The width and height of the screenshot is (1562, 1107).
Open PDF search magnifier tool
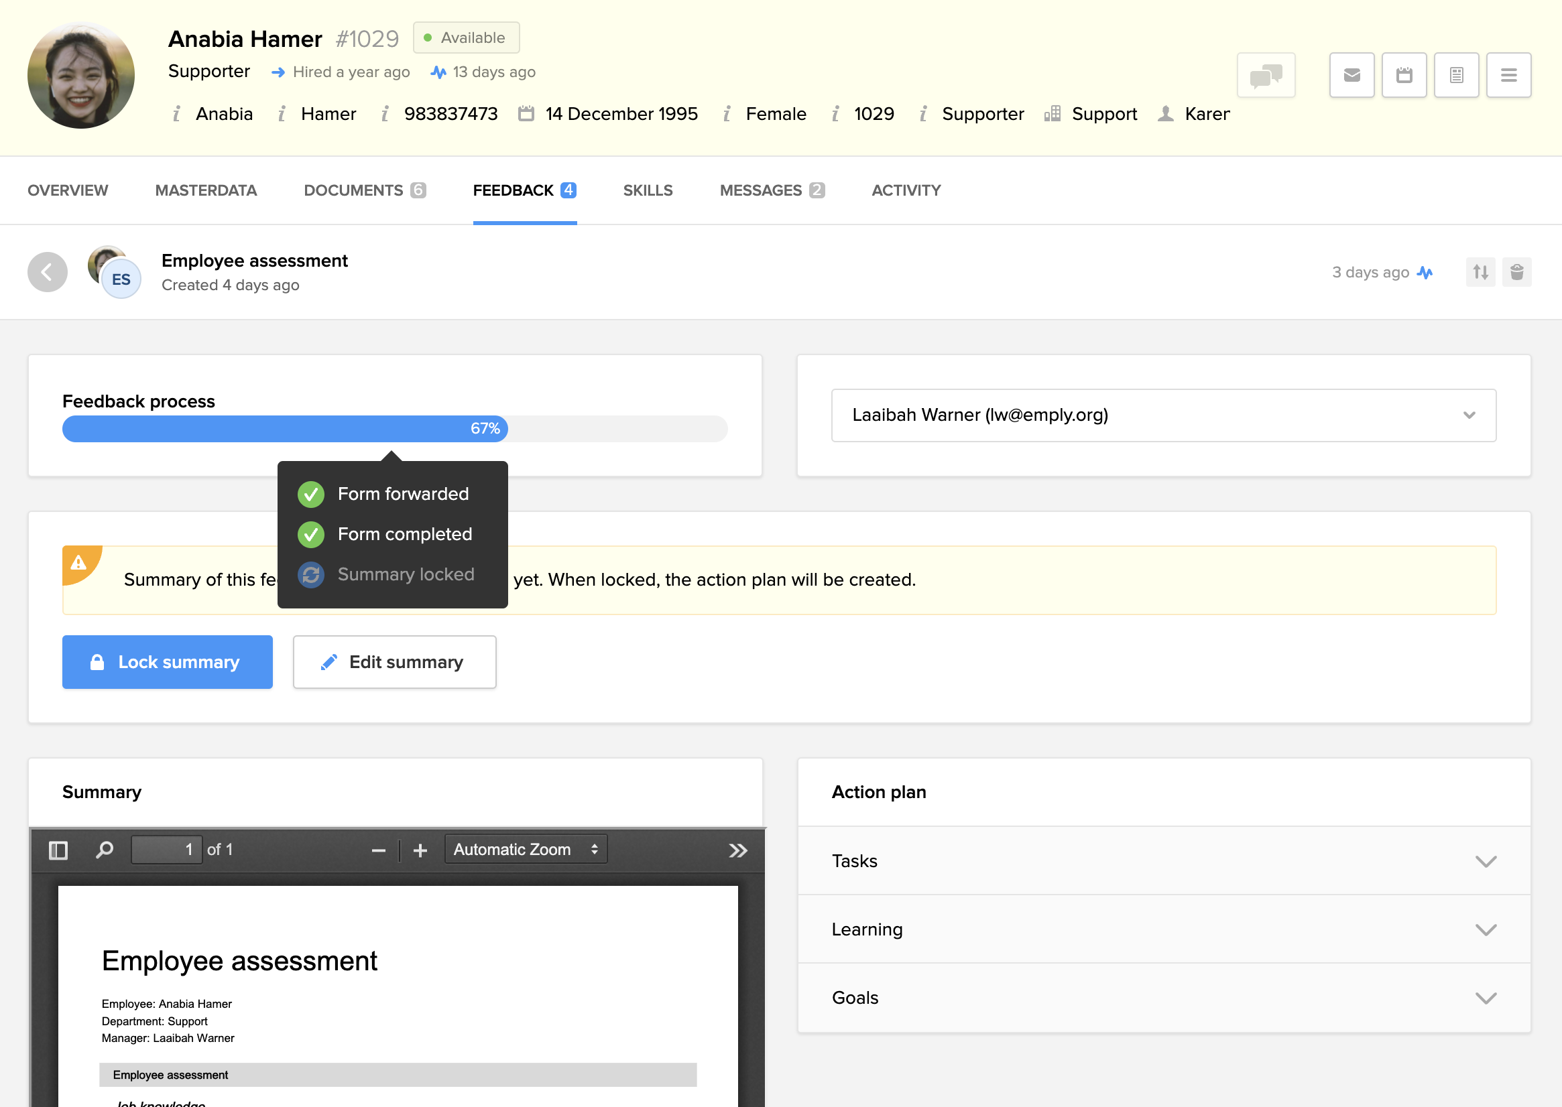tap(105, 850)
